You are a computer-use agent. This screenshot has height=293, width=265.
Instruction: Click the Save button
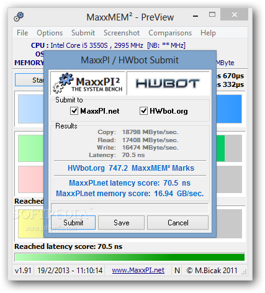121,223
